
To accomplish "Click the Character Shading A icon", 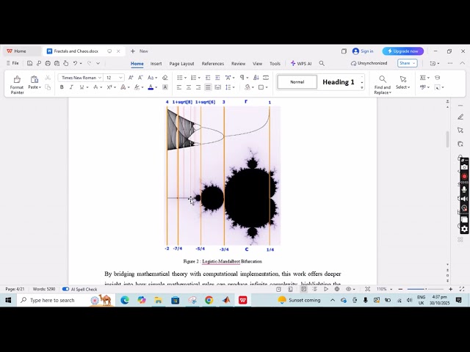I will point(164,87).
